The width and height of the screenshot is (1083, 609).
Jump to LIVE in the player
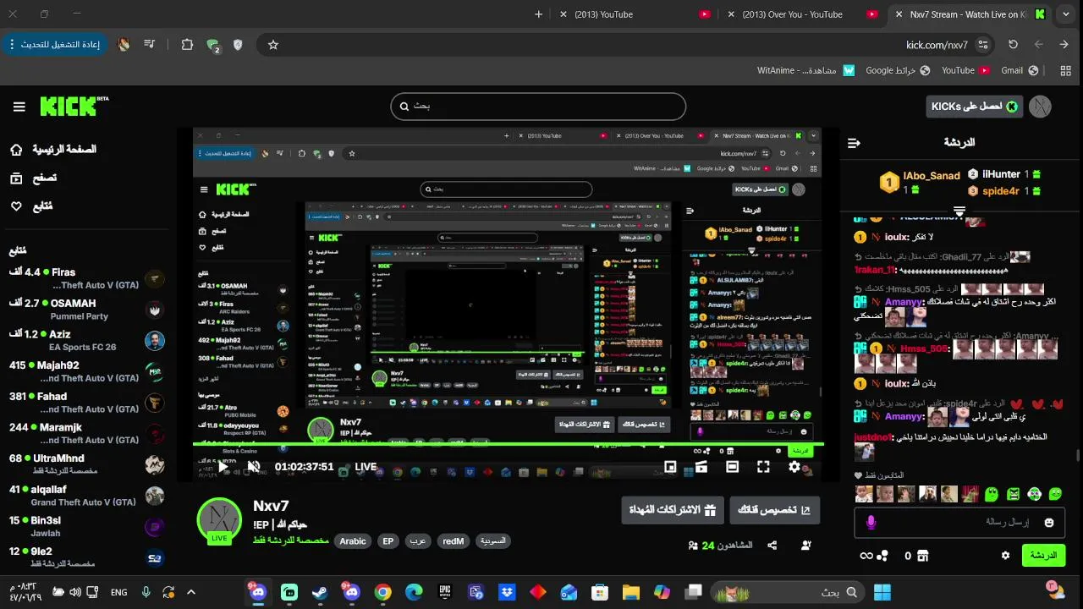tap(365, 467)
